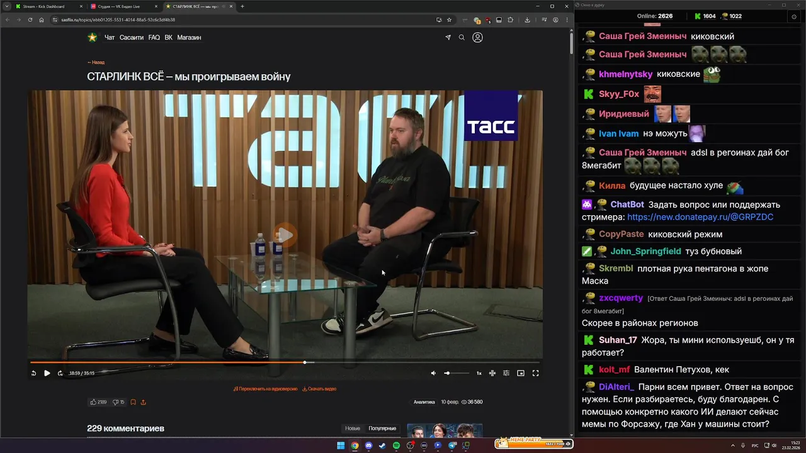The height and width of the screenshot is (453, 806).
Task: Open Spotify from the taskbar
Action: coord(396,445)
